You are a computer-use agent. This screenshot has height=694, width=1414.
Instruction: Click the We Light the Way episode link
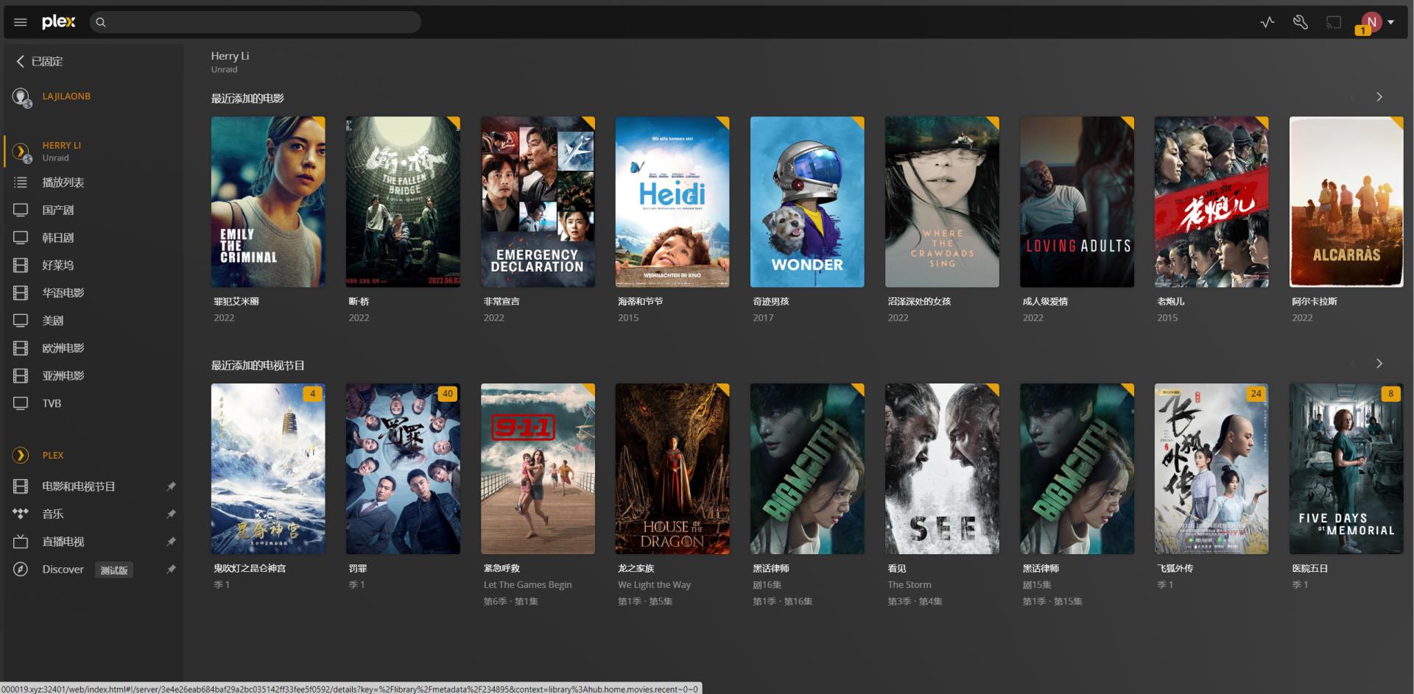coord(655,585)
